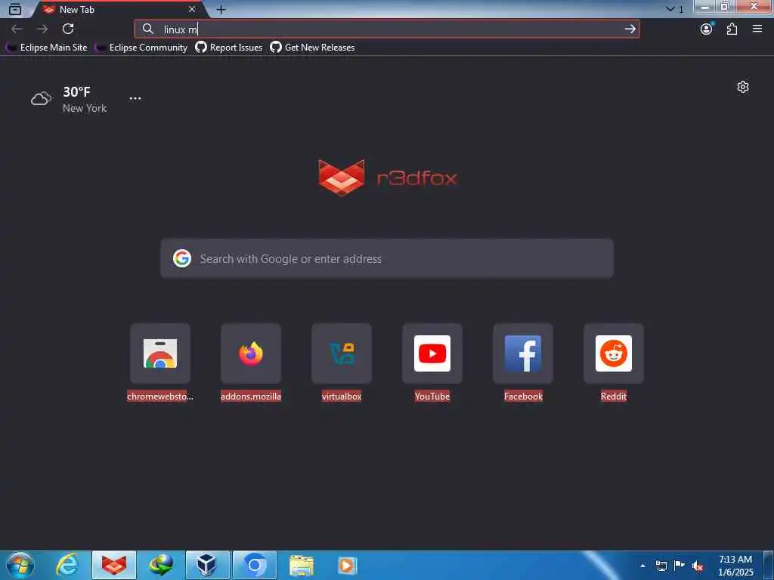This screenshot has width=774, height=580.
Task: Open the clock showing 7:13 AM
Action: click(735, 566)
